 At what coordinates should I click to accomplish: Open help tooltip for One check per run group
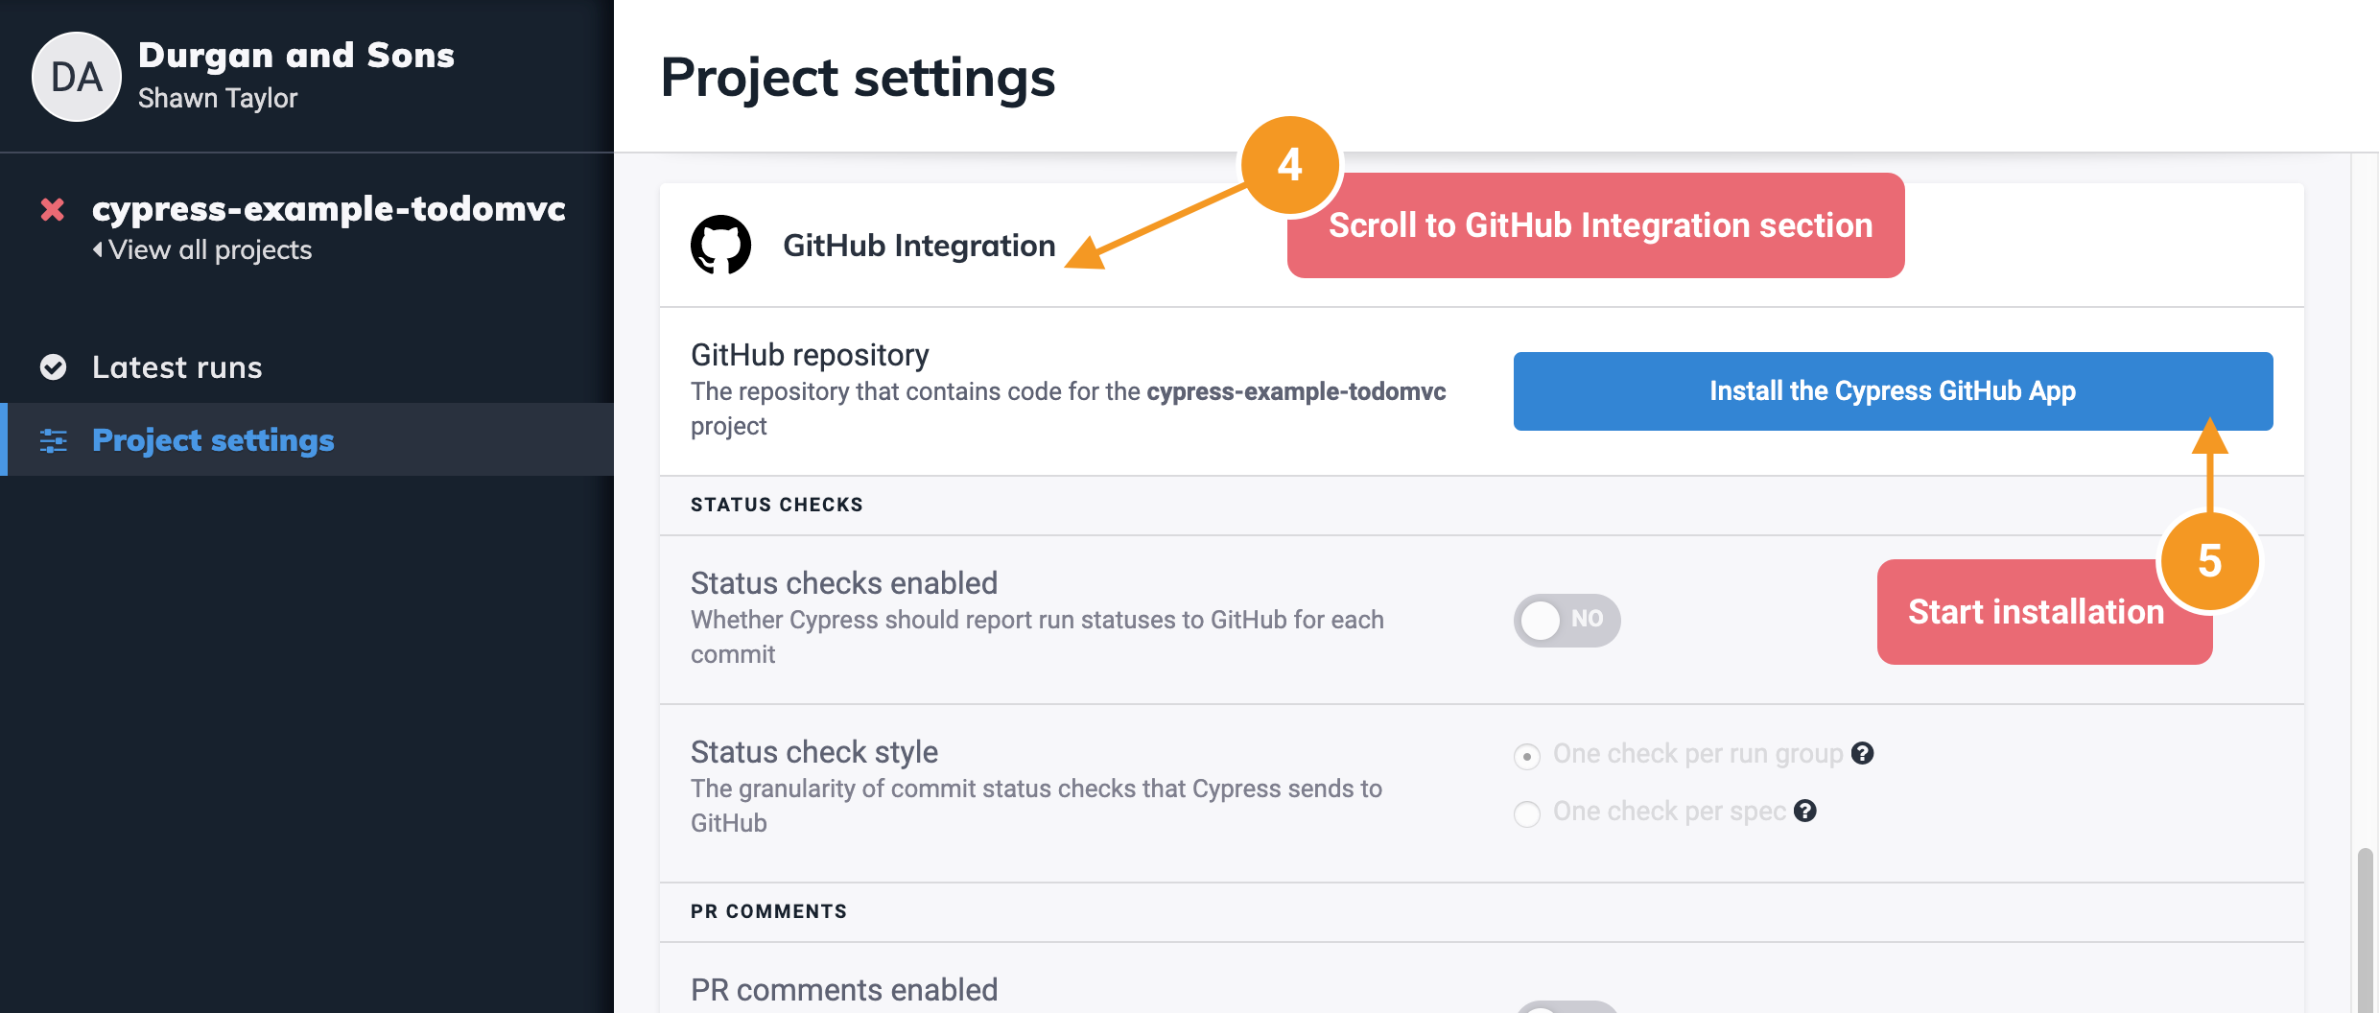pyautogui.click(x=1864, y=755)
